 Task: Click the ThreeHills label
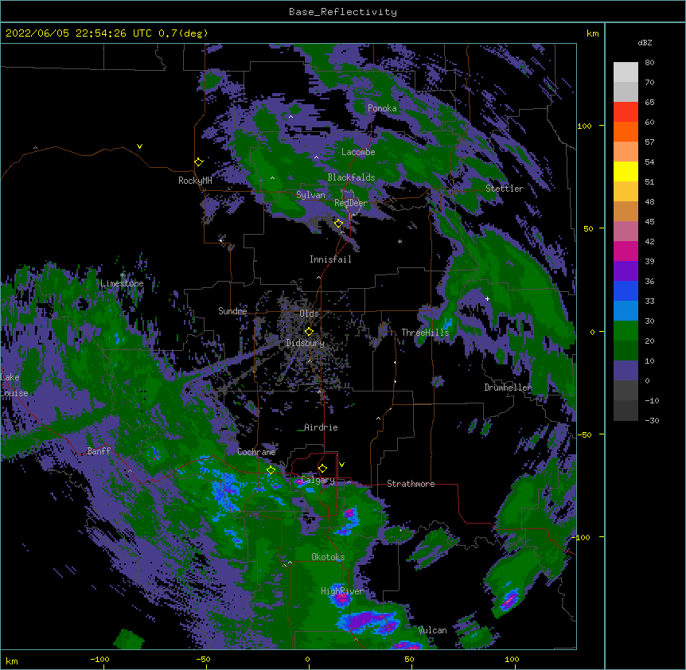[x=425, y=333]
